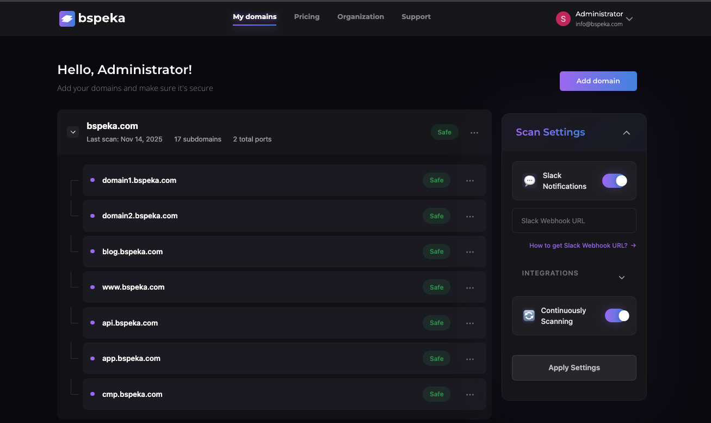Open options menu for cmp.bspeka.com

click(470, 395)
